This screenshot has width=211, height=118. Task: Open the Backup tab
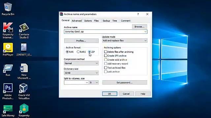pos(106,21)
